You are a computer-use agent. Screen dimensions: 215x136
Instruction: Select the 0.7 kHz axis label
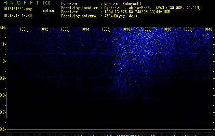tap(3, 112)
